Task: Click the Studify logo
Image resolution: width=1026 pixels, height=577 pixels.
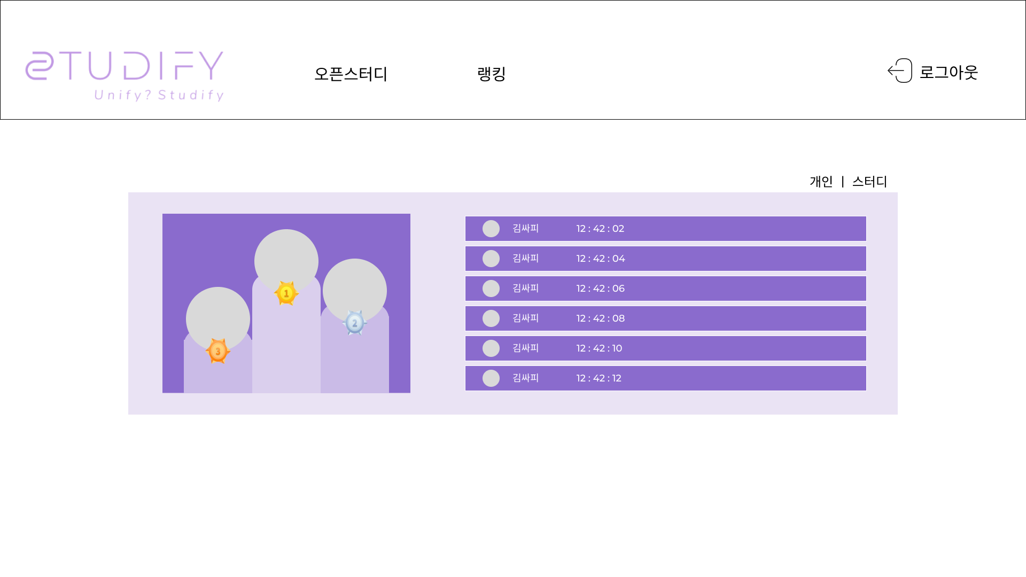Action: click(x=124, y=75)
